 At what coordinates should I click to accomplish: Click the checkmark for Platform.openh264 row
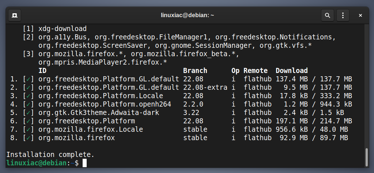tap(29, 104)
